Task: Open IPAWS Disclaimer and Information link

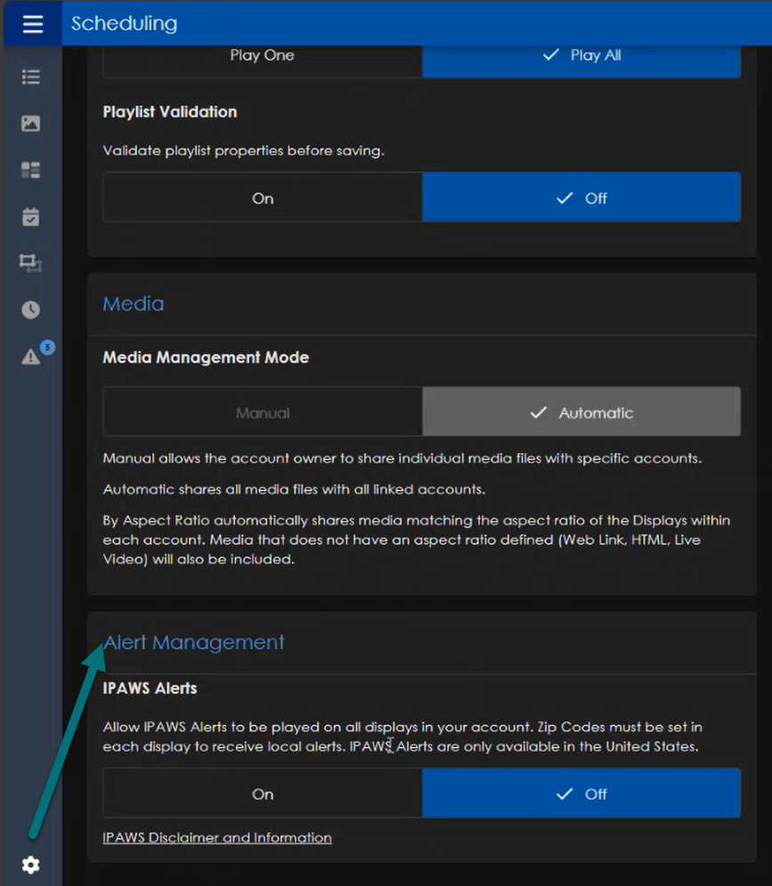Action: tap(215, 837)
